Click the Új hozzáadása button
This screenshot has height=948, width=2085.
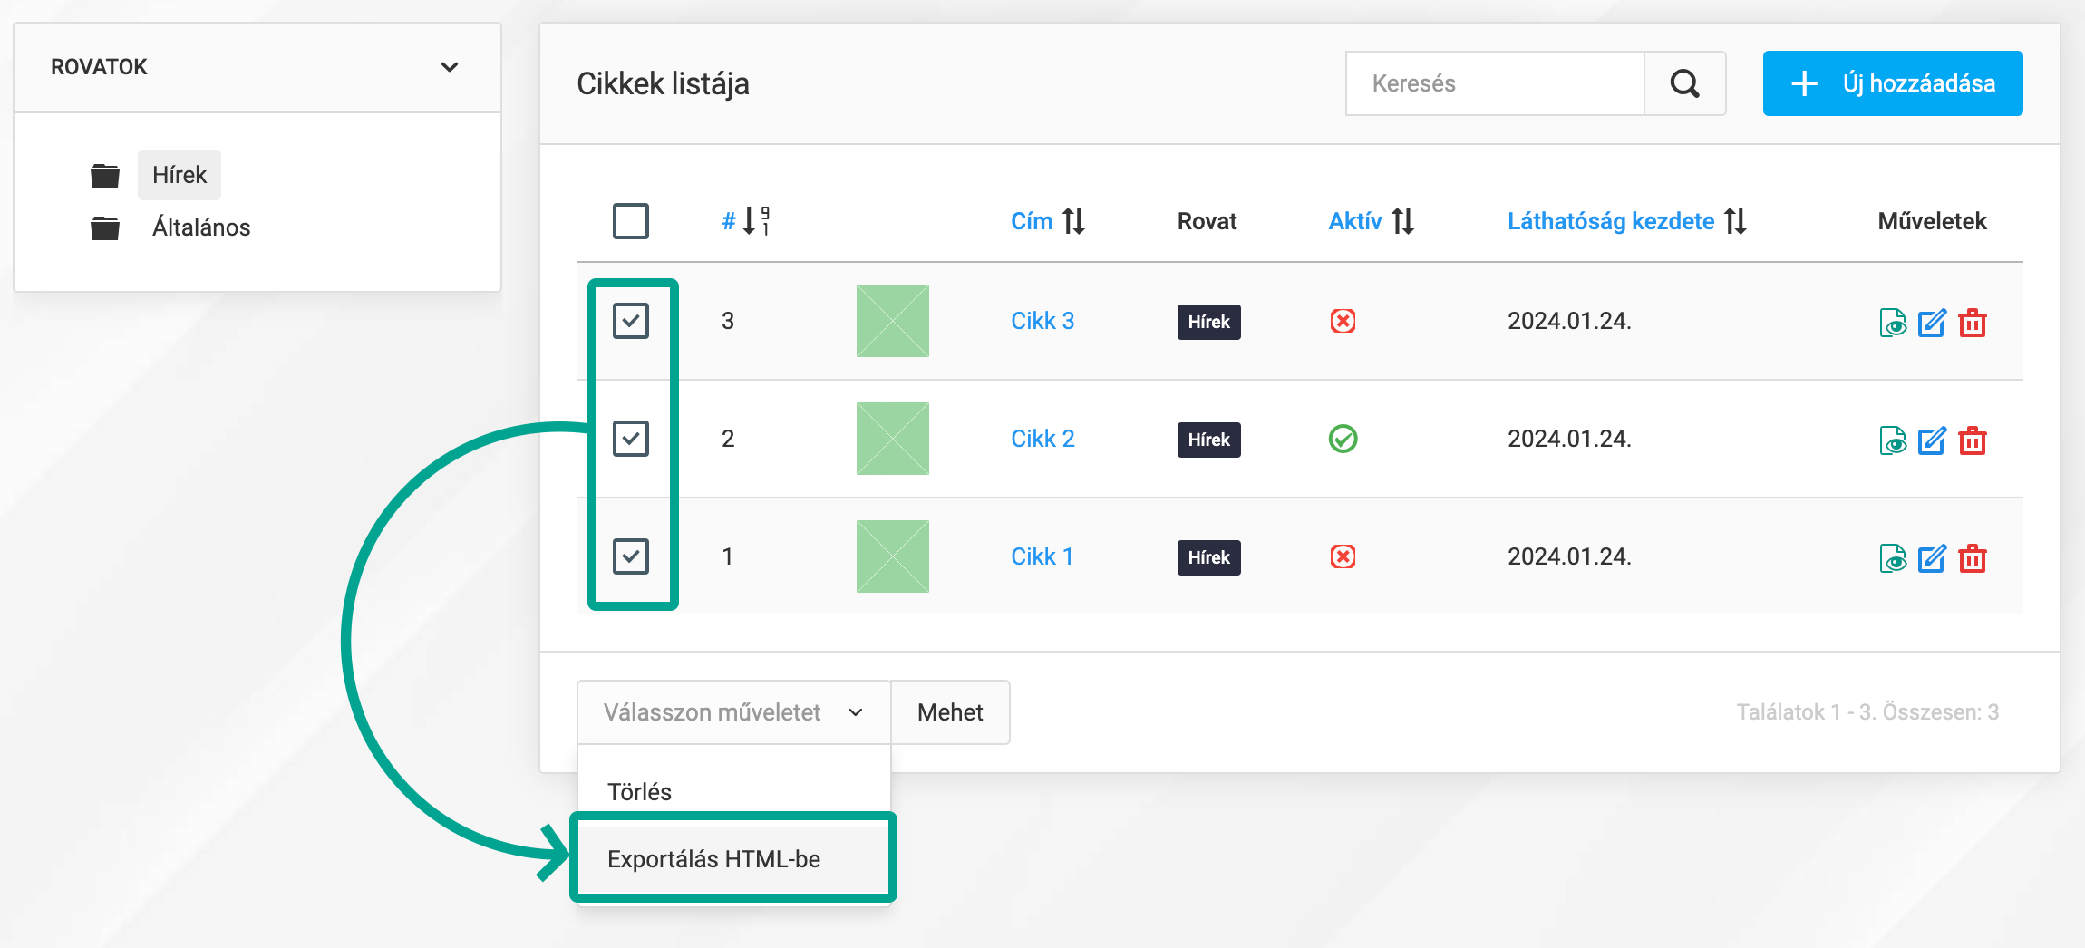tap(1893, 83)
